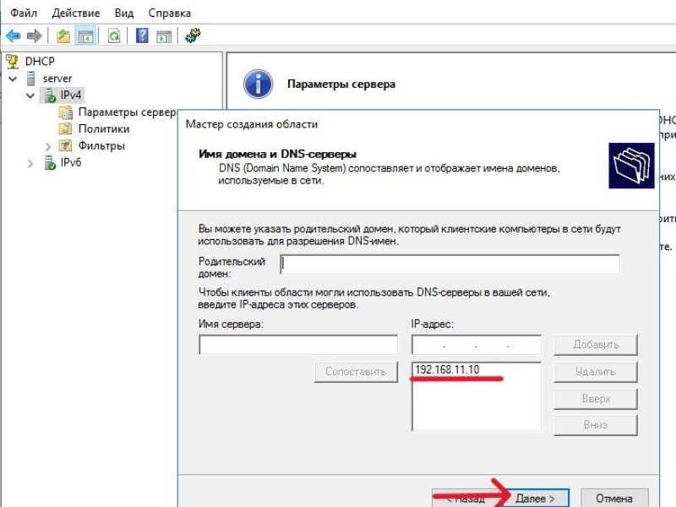The width and height of the screenshot is (676, 507).
Task: Open the Действие menu
Action: [76, 13]
